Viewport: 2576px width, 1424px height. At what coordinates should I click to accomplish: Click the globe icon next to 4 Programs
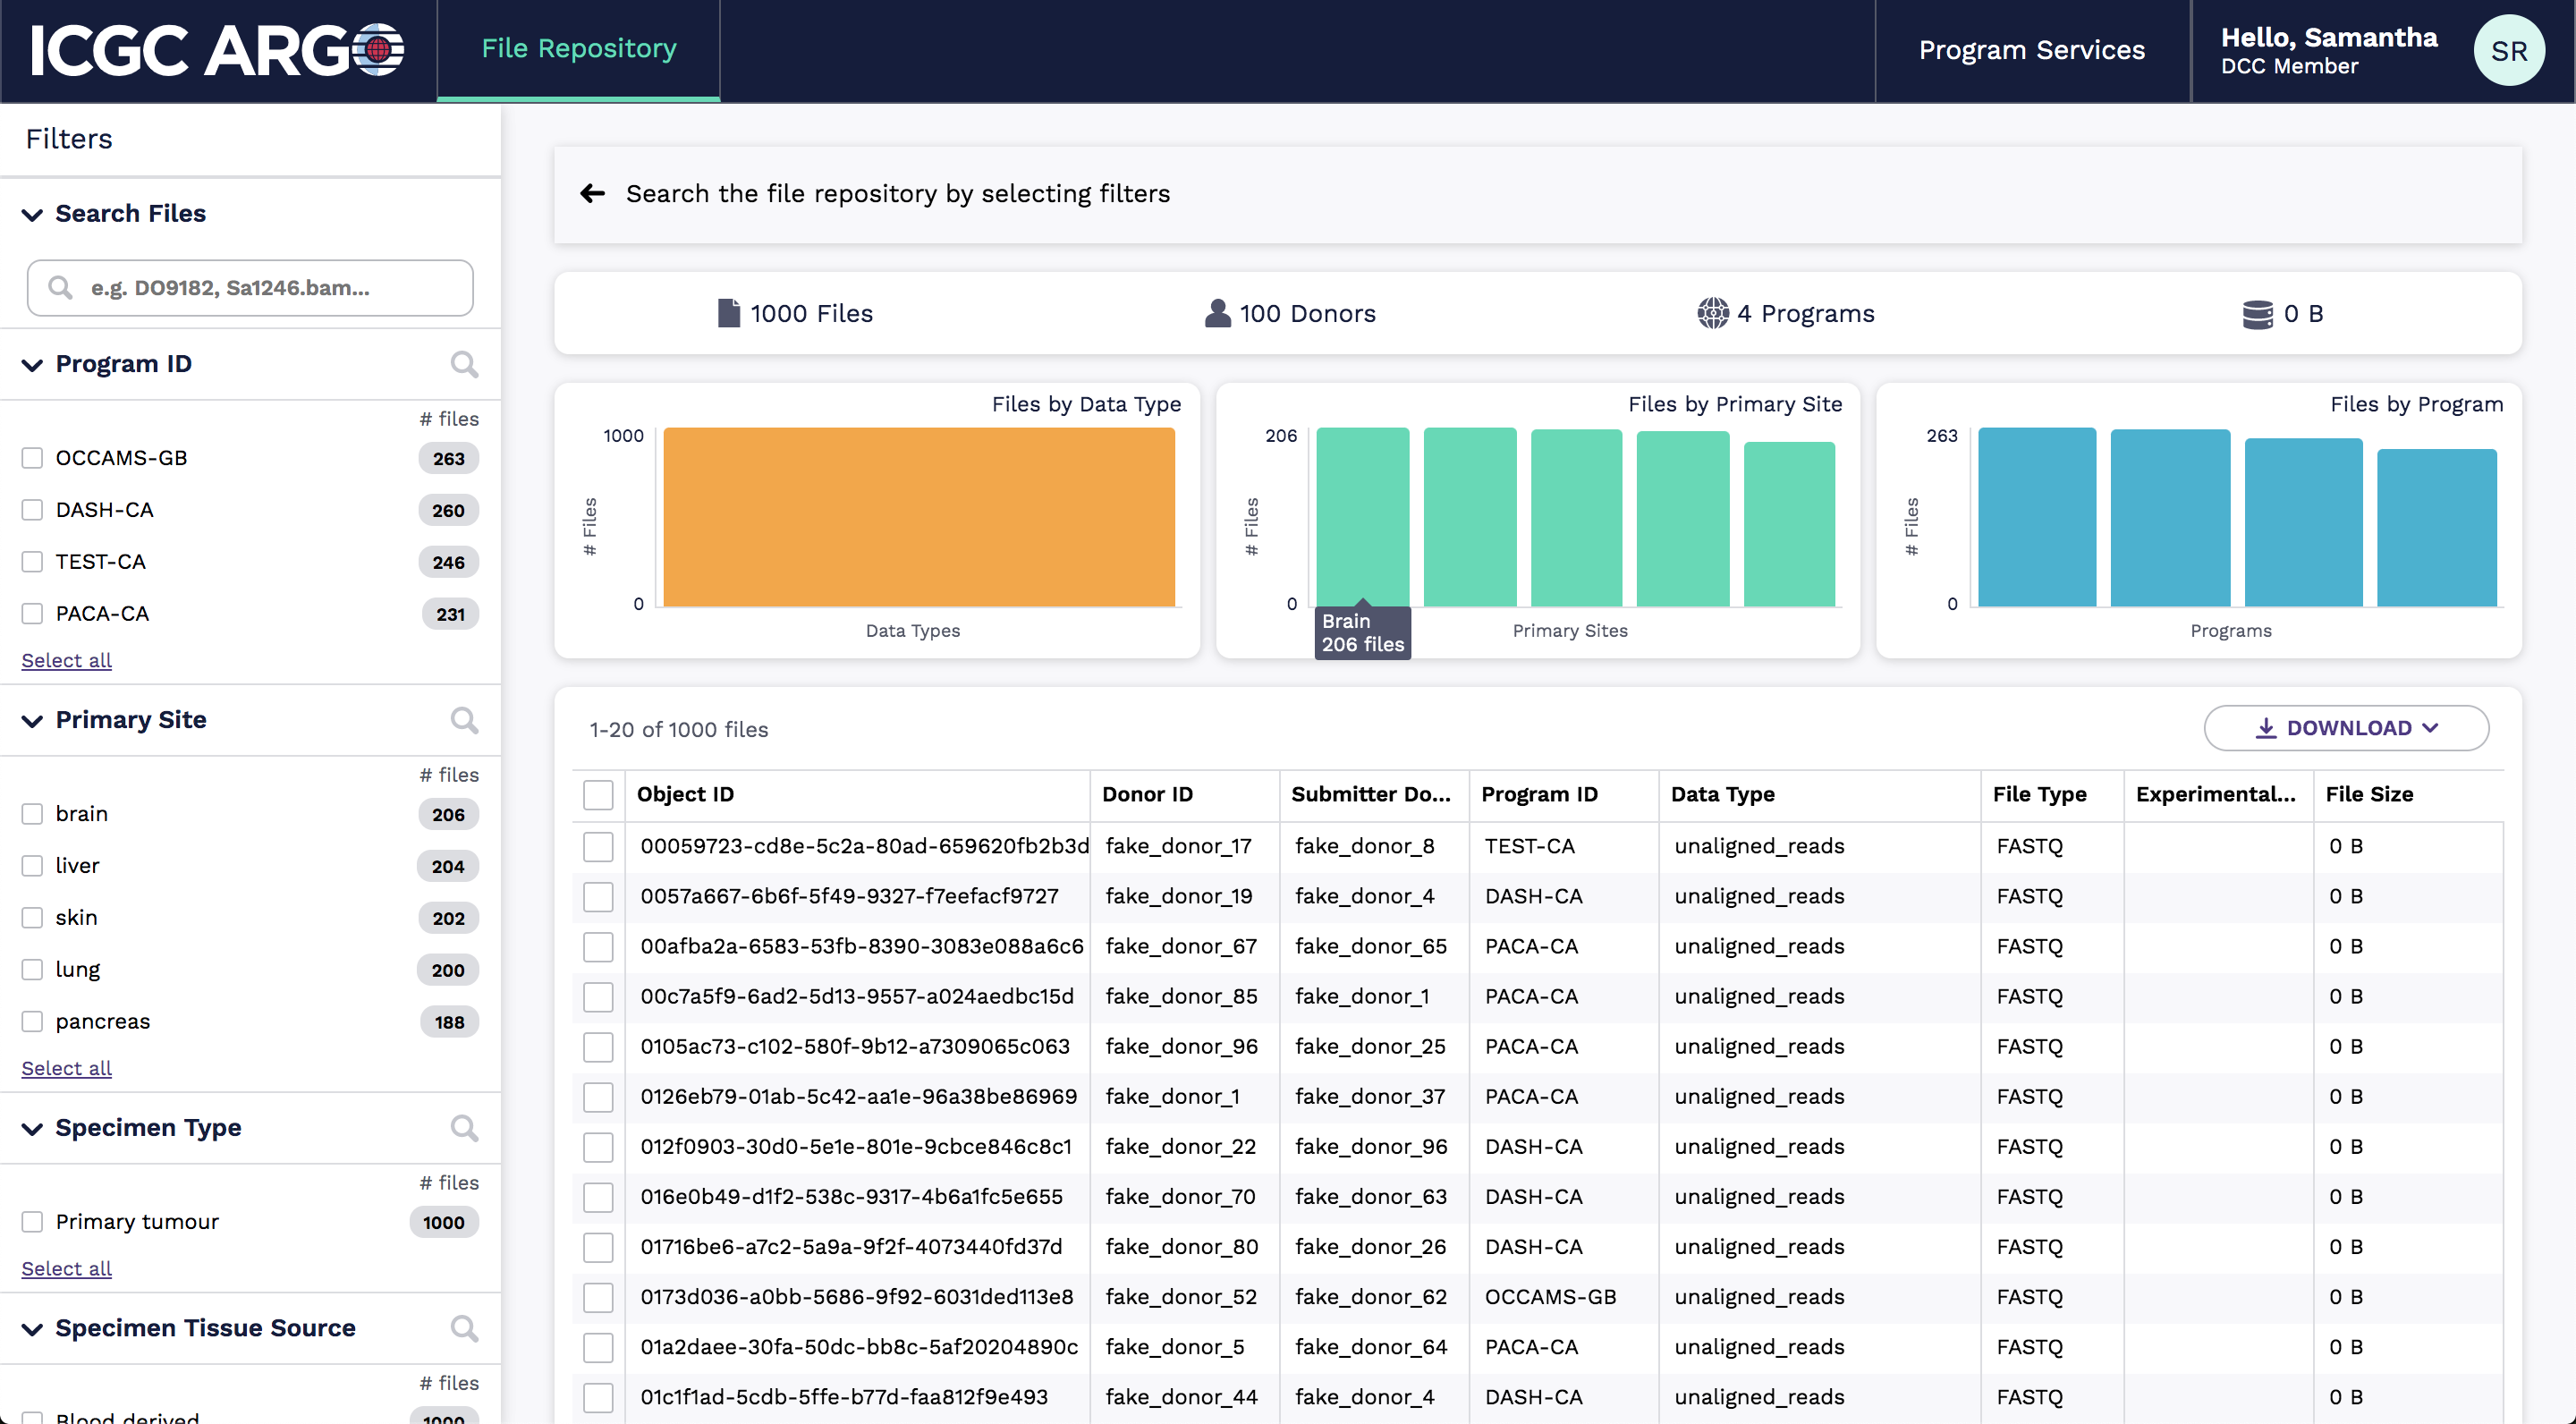[x=1714, y=313]
